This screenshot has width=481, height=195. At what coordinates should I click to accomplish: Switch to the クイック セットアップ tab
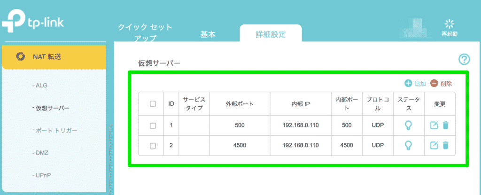click(146, 33)
